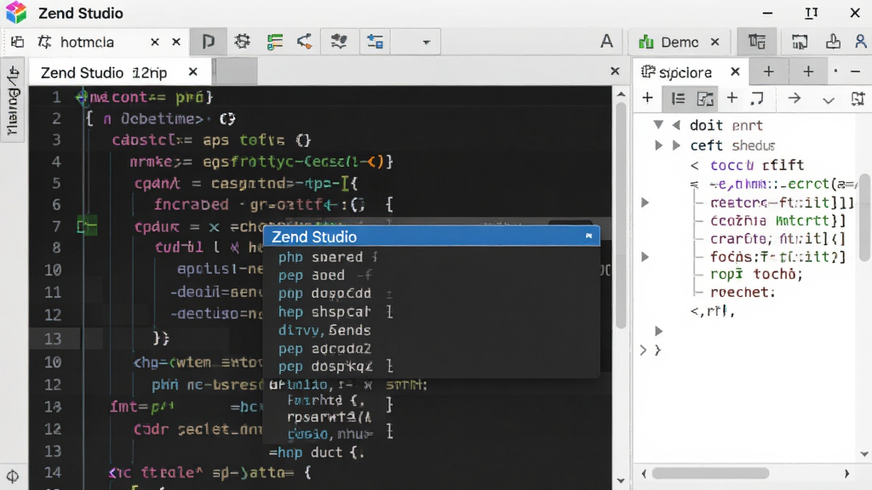Screen dimensions: 872x490
Task: Click the last icon in explorer toolbar
Action: (x=858, y=99)
